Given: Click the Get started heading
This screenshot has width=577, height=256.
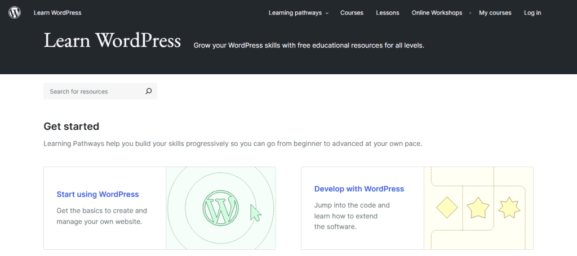Looking at the screenshot, I should [x=72, y=127].
